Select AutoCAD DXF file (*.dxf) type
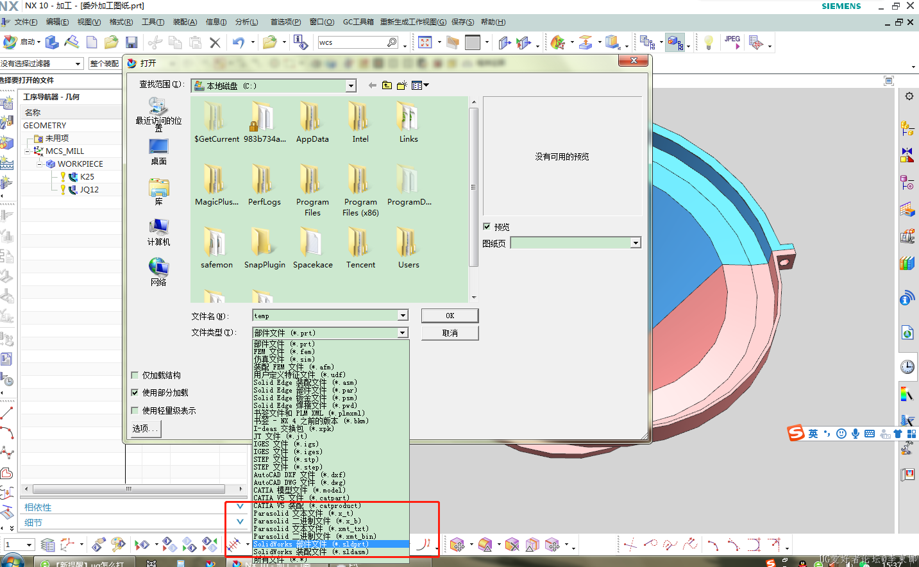Image resolution: width=919 pixels, height=567 pixels. [330, 475]
